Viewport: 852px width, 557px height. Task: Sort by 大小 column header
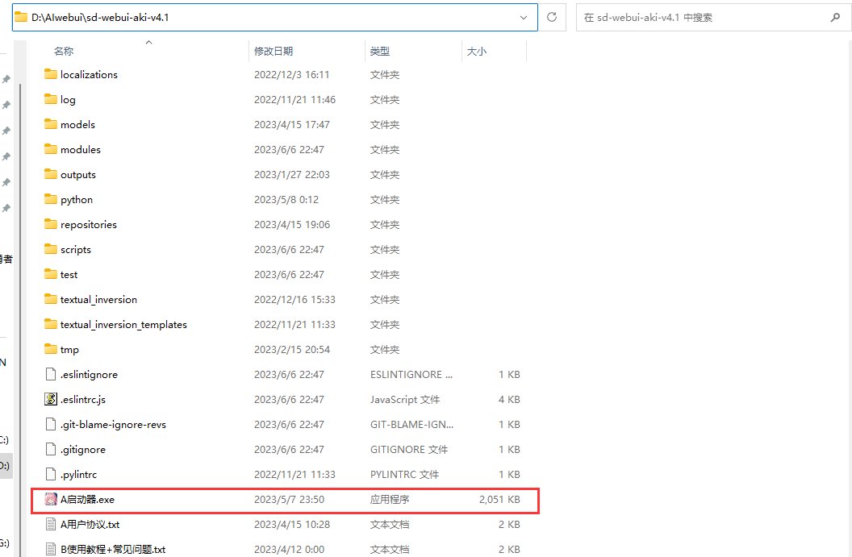point(476,52)
